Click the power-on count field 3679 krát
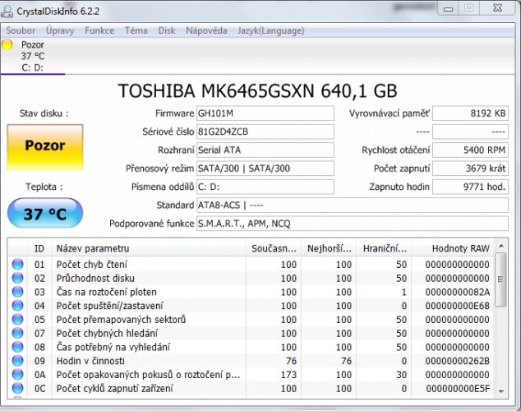The width and height of the screenshot is (521, 411). [x=470, y=169]
